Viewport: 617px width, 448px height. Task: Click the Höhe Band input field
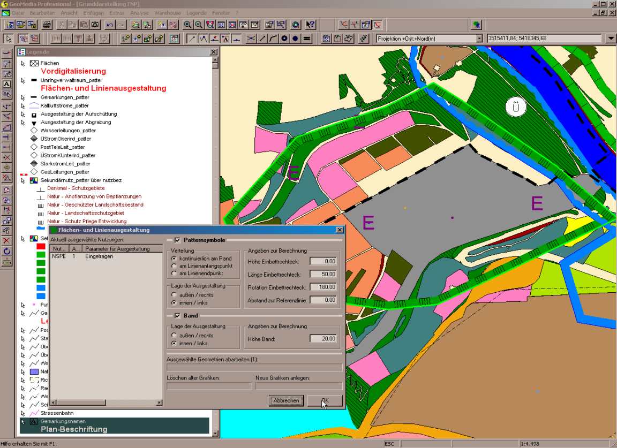coord(323,338)
